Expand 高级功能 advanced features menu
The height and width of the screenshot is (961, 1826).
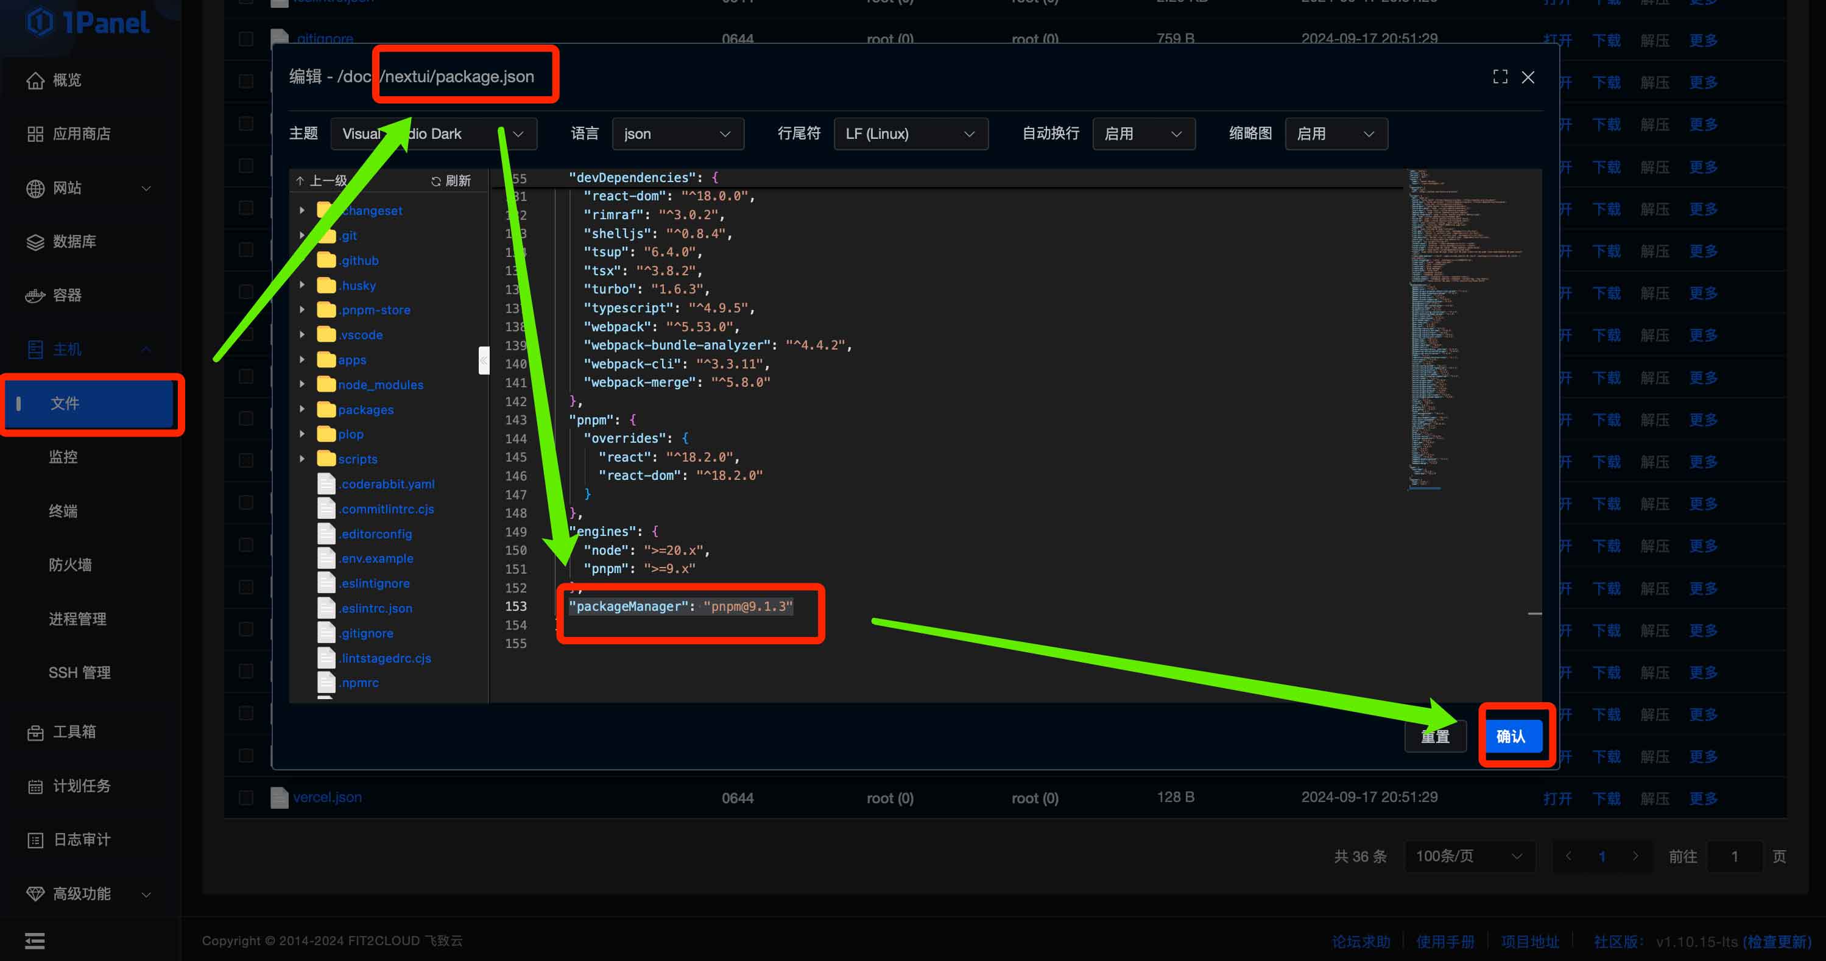88,893
